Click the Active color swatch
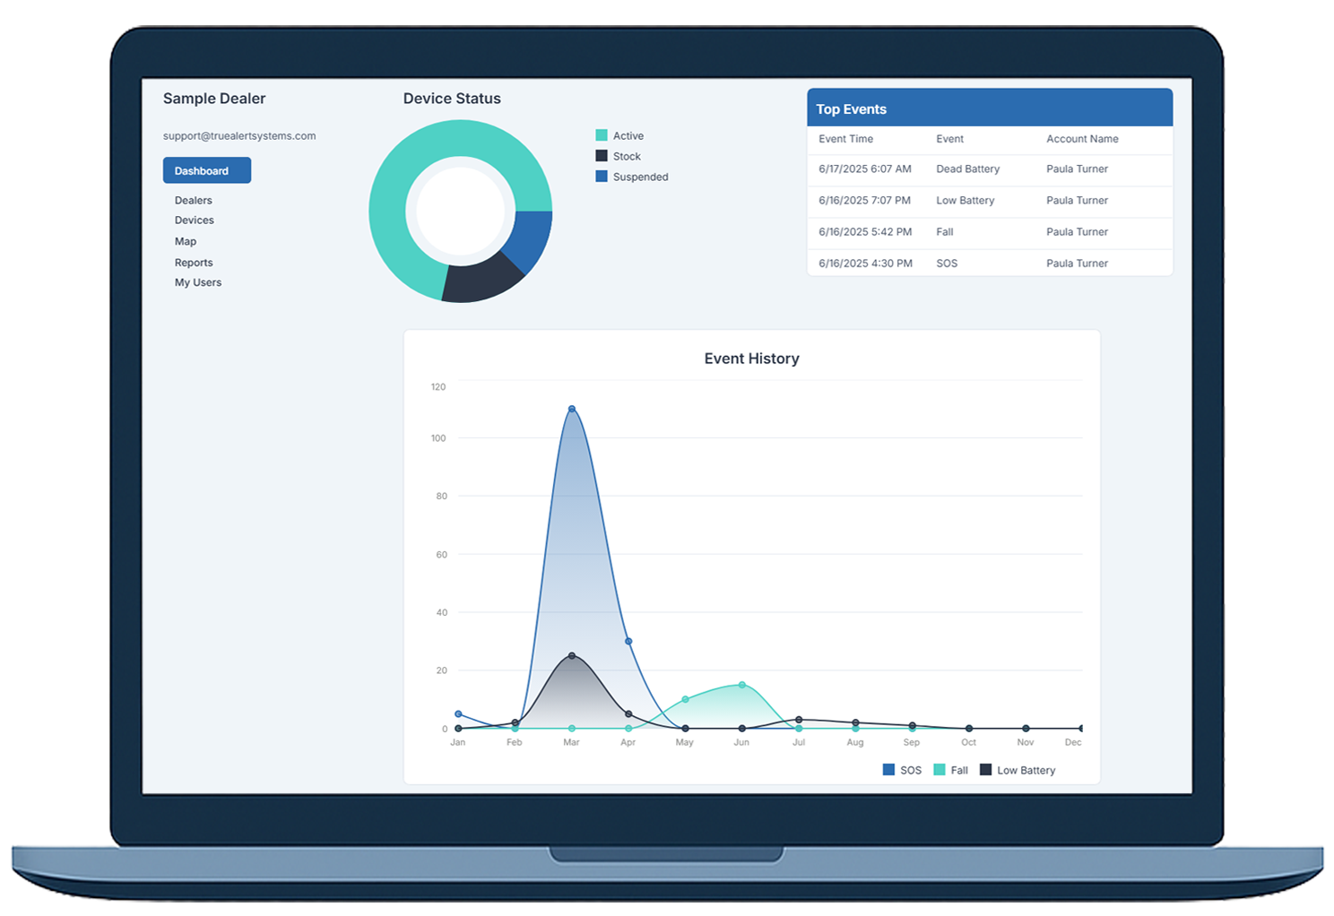Screen dimensions: 1334x916 [600, 134]
